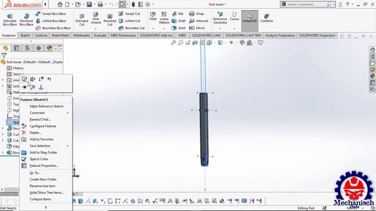Image resolution: width=376 pixels, height=211 pixels.
Task: Select the Wrap tool
Action: point(196,14)
